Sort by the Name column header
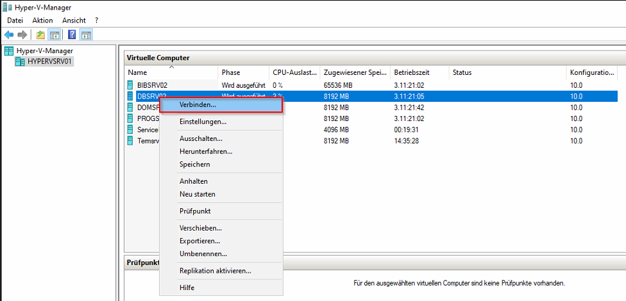The width and height of the screenshot is (626, 301). click(x=172, y=72)
